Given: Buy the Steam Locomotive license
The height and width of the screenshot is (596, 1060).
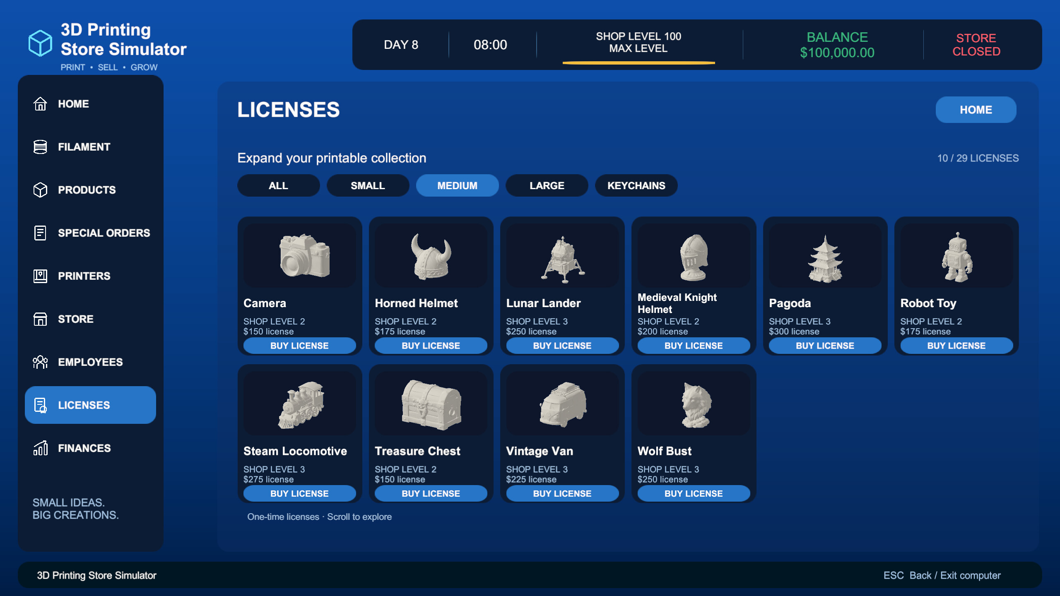Looking at the screenshot, I should coord(300,493).
